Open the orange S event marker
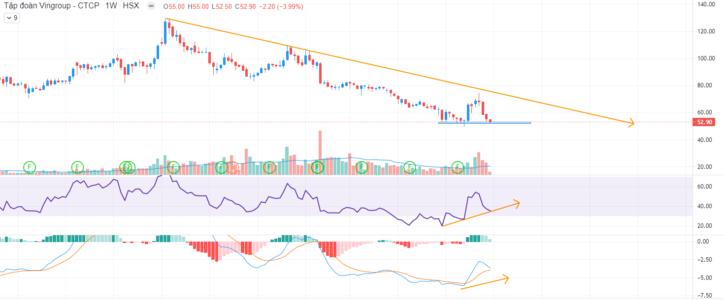 pos(233,167)
